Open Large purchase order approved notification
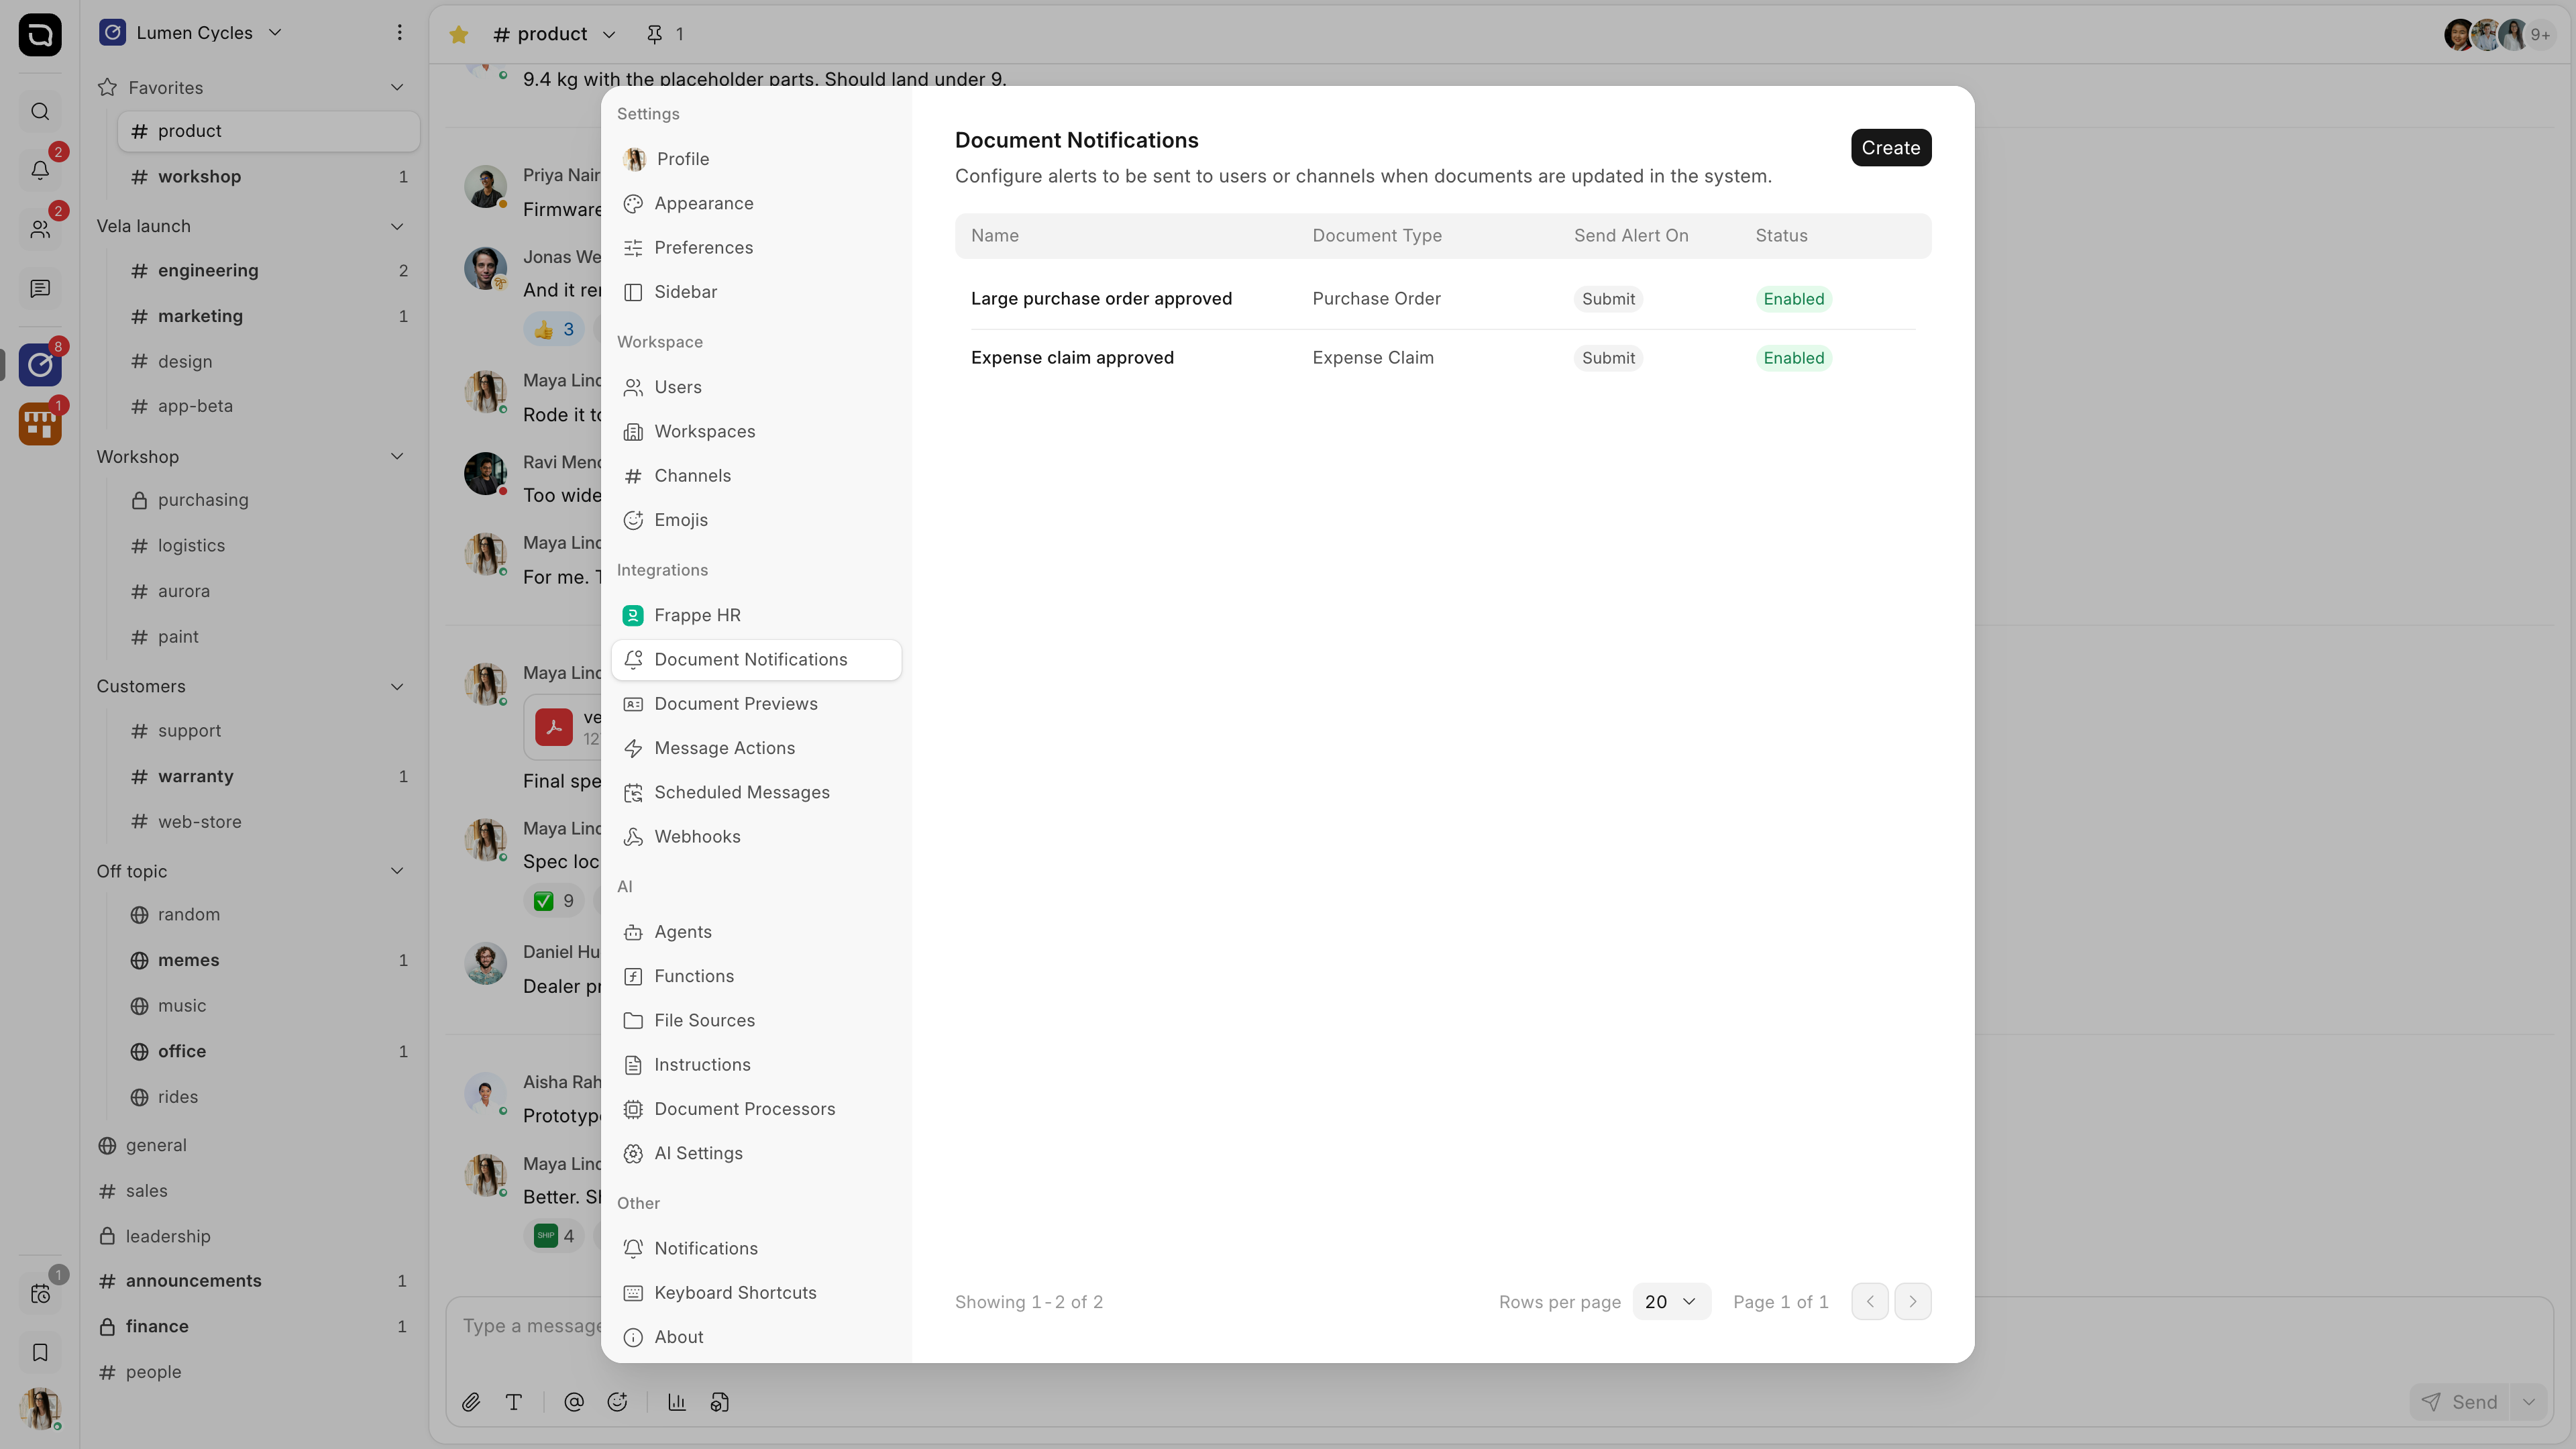The width and height of the screenshot is (2576, 1449). 1101,299
